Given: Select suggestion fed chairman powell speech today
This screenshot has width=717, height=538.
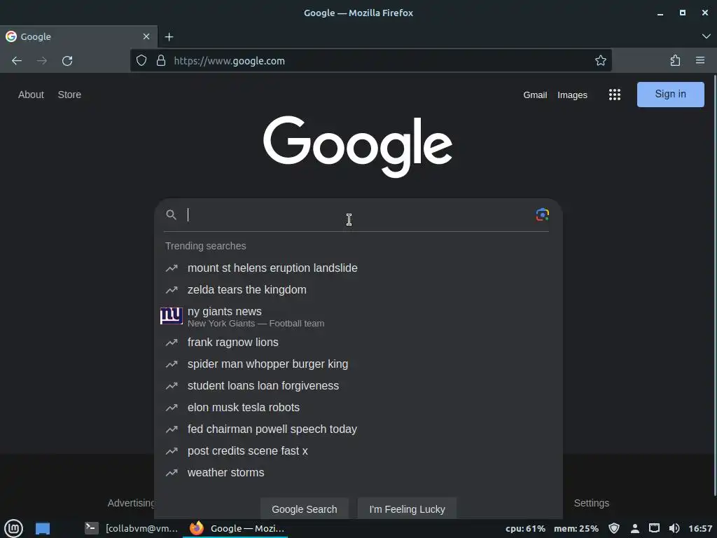Looking at the screenshot, I should pyautogui.click(x=358, y=429).
